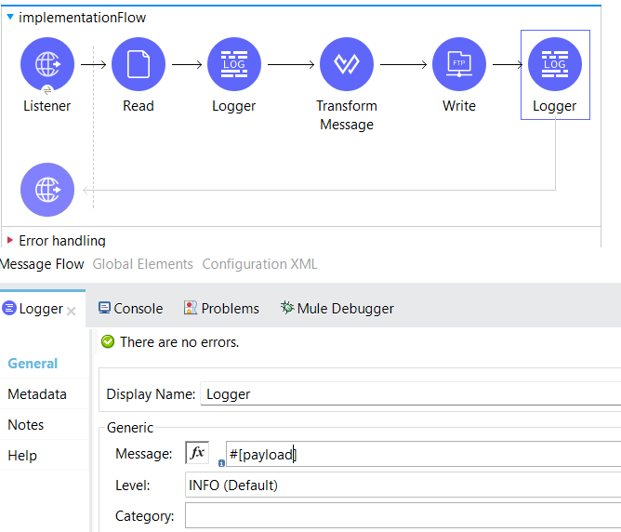This screenshot has height=532, width=621.
Task: Open the Problems tab
Action: pyautogui.click(x=221, y=308)
